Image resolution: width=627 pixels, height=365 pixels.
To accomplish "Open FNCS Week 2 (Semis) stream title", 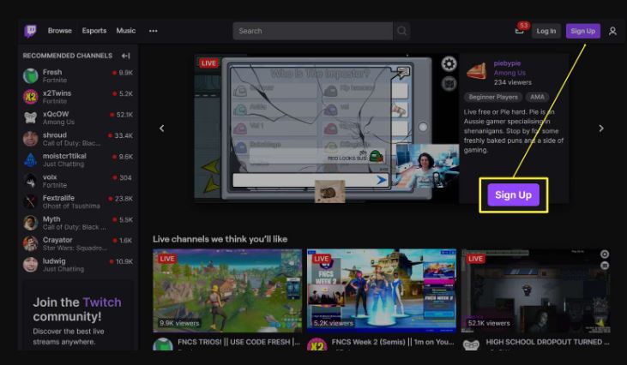I will (393, 342).
